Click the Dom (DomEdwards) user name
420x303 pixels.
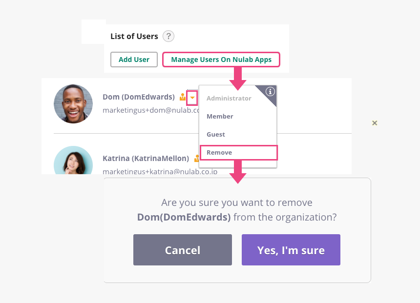coord(139,97)
